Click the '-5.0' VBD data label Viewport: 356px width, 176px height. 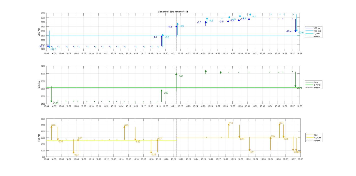coord(167,37)
